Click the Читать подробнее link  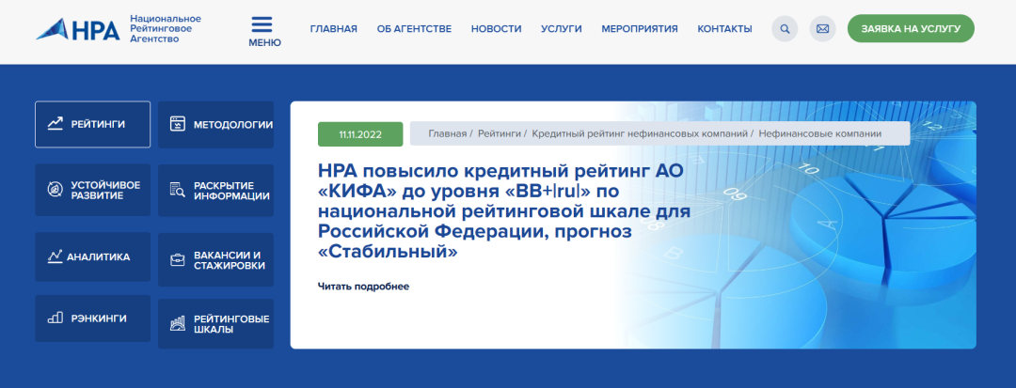[363, 287]
